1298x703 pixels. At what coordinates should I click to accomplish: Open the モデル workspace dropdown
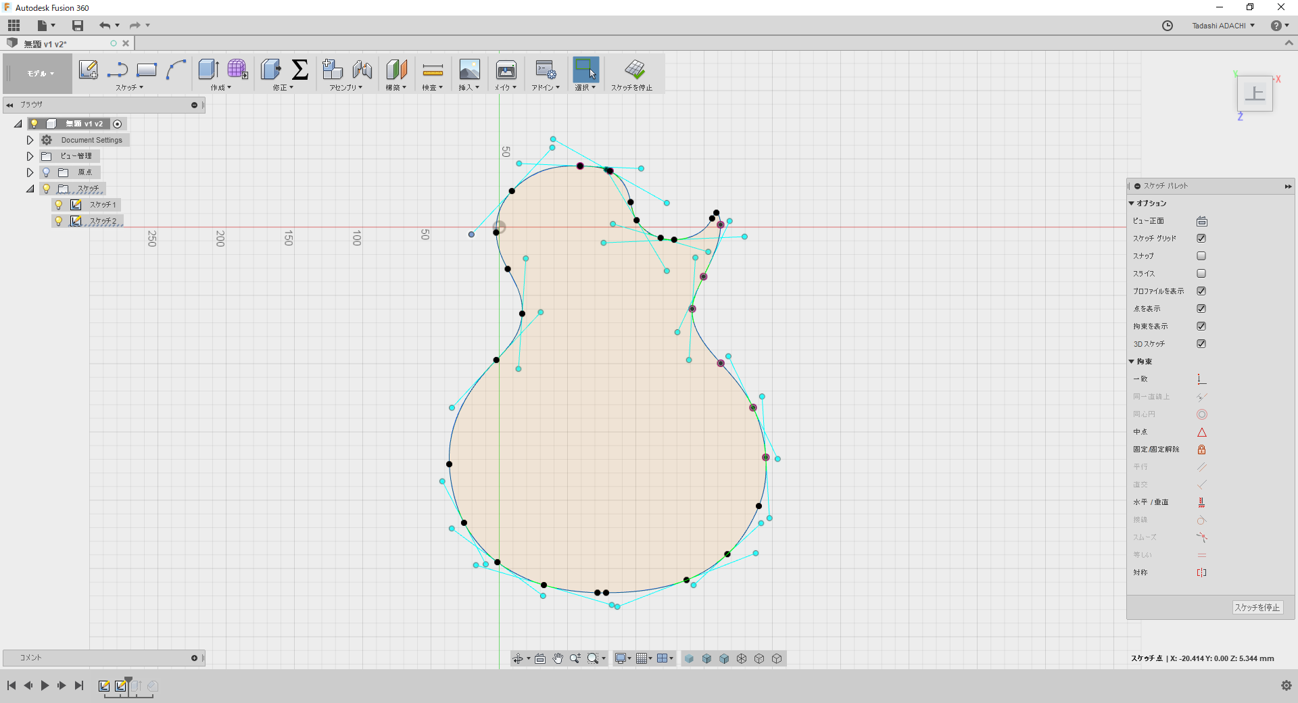click(x=40, y=74)
